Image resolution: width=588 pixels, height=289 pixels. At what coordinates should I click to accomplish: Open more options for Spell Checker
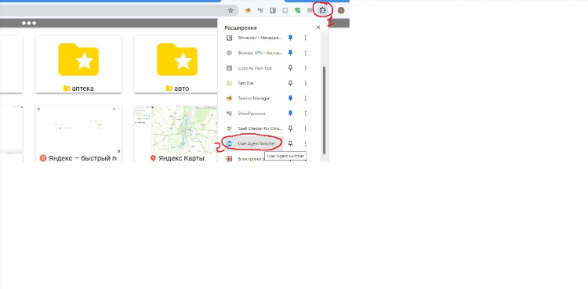point(305,128)
